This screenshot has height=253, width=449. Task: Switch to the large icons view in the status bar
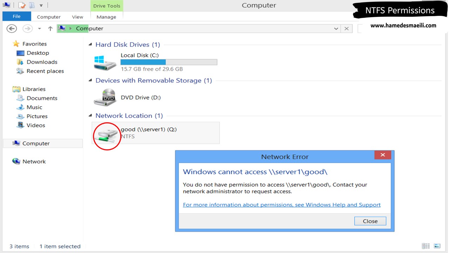(437, 246)
